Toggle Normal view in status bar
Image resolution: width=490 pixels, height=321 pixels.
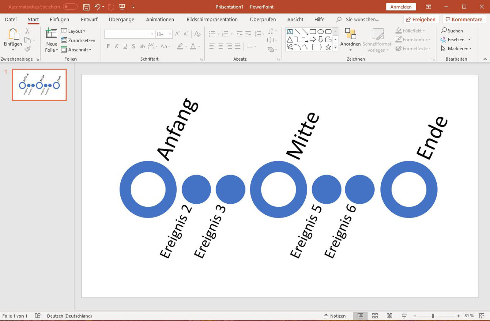click(360, 316)
